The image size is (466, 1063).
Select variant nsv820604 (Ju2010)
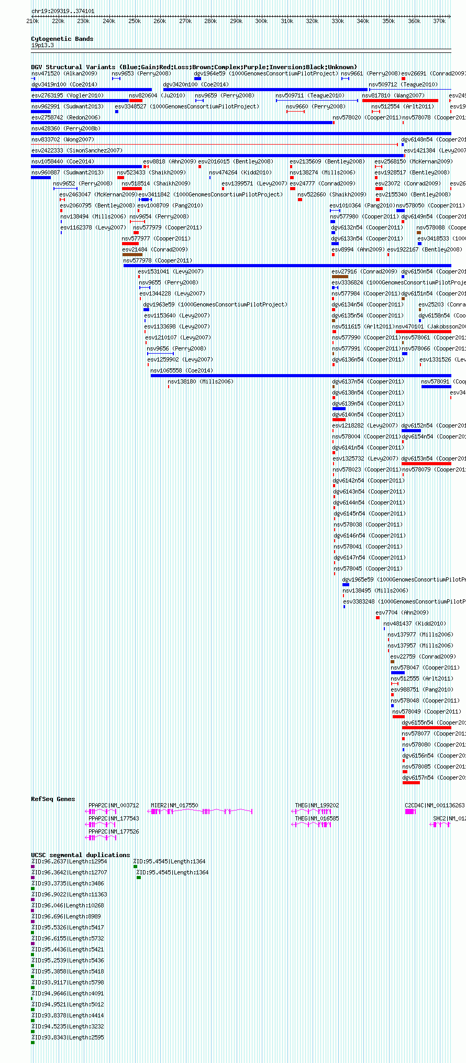pos(157,95)
